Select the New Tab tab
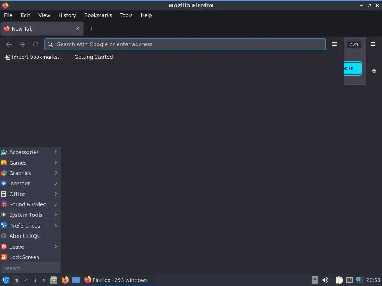The image size is (382, 286). [42, 29]
